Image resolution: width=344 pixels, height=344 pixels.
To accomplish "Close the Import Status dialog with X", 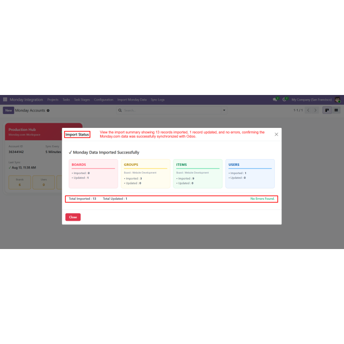I will [276, 135].
